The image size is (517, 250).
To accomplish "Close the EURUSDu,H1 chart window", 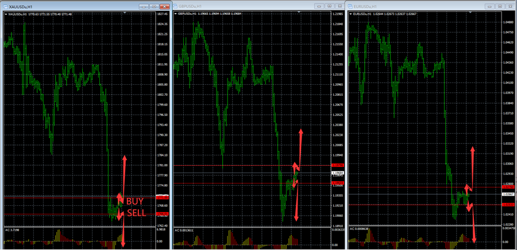I will coord(511,6).
